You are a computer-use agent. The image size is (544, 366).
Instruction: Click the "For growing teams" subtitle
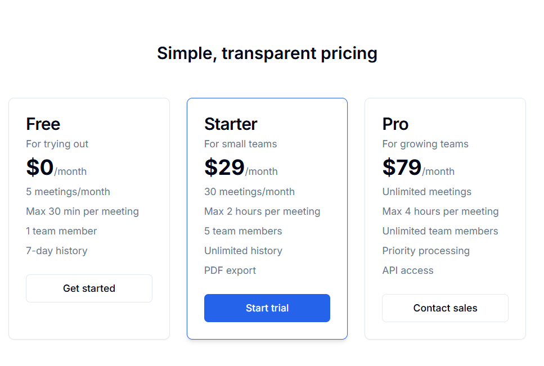point(425,144)
